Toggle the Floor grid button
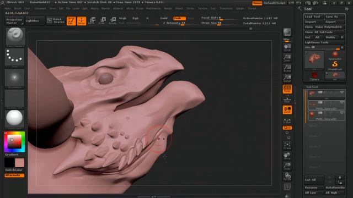Screen dimensions: 353x198 pos(287,100)
